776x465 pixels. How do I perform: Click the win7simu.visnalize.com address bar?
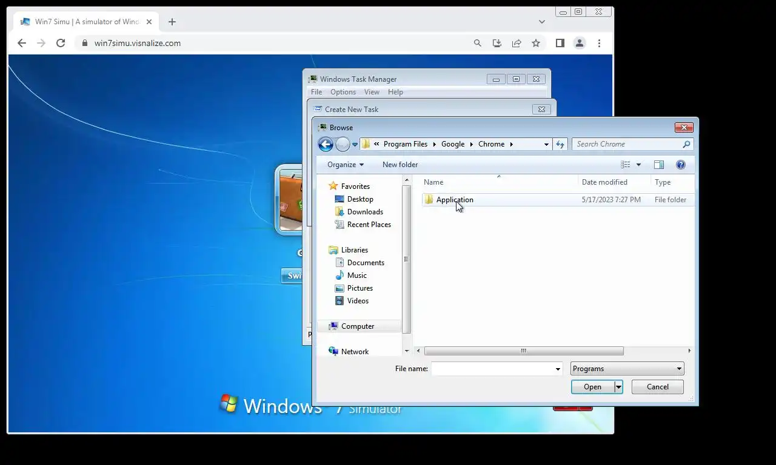coord(138,43)
